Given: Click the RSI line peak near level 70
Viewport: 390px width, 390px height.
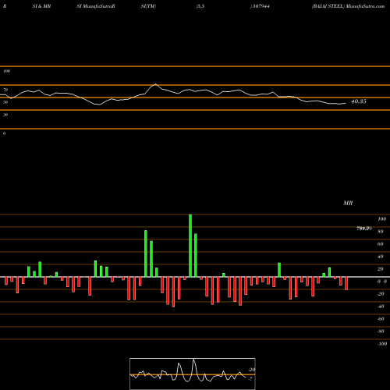Looking at the screenshot, I should click(x=155, y=84).
